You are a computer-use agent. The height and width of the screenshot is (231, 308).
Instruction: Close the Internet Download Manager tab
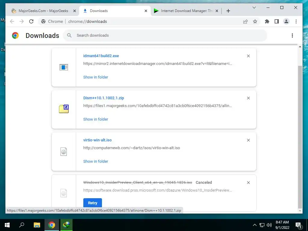click(217, 11)
